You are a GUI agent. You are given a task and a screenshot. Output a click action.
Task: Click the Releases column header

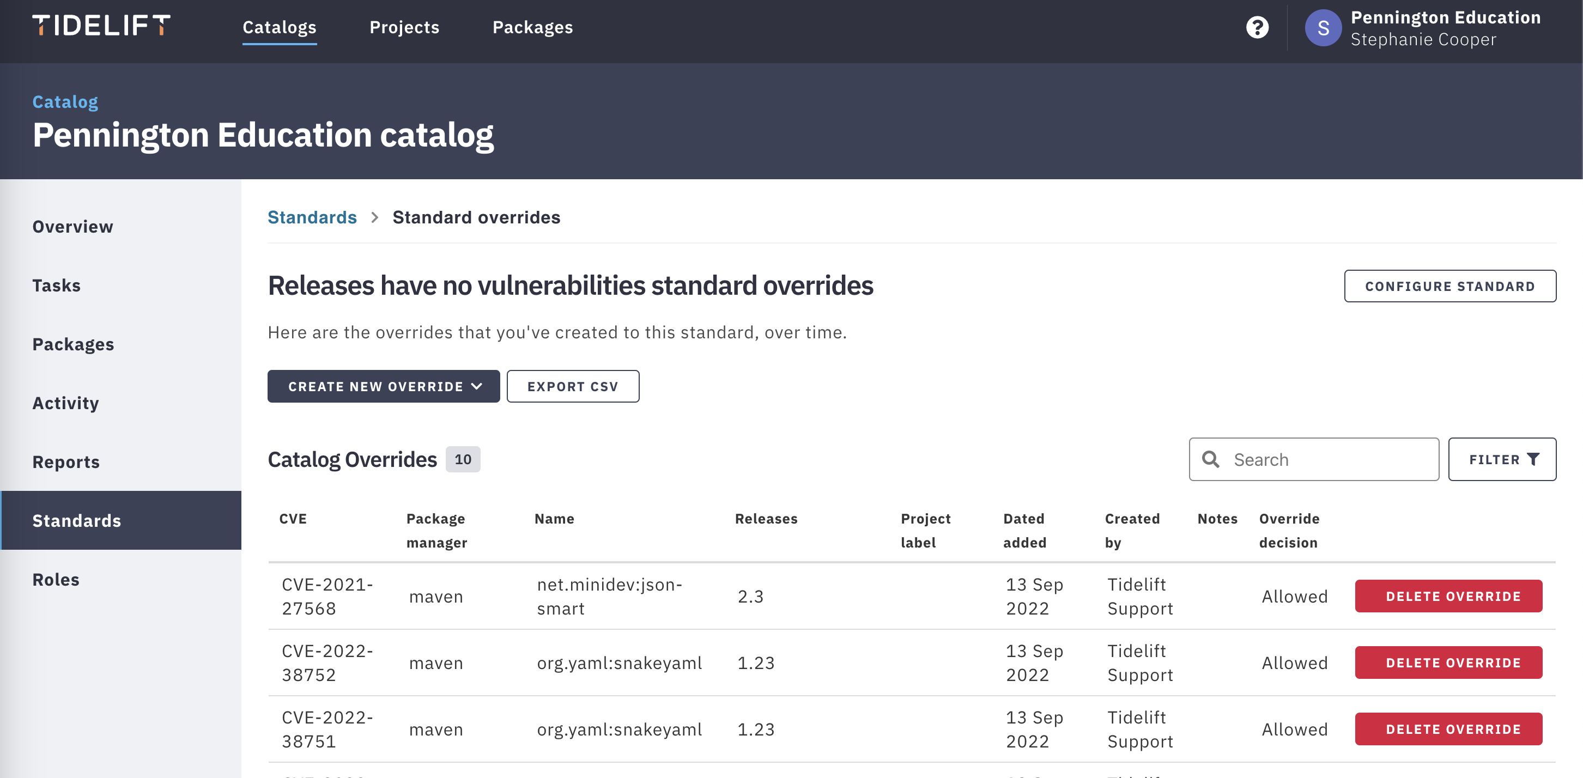click(766, 518)
